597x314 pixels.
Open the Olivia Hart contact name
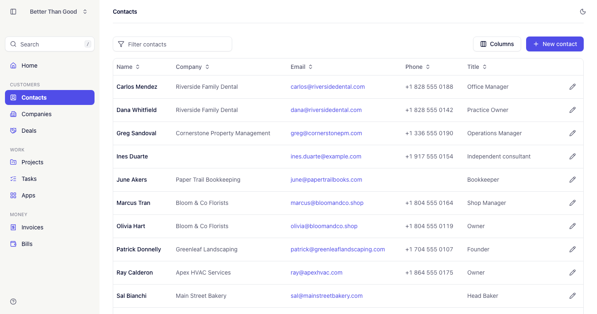(131, 226)
